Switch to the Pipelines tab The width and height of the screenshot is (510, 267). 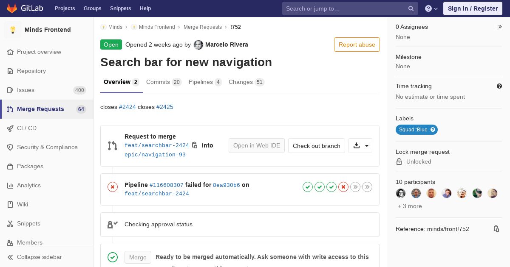205,82
